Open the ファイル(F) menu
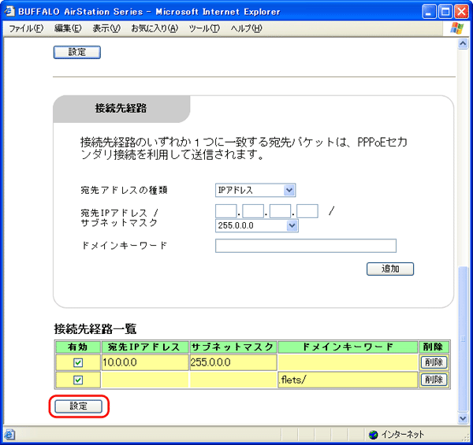The image size is (473, 445). pyautogui.click(x=26, y=28)
